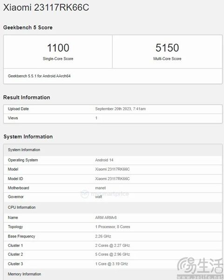224x280 pixels.
Task: Select the Result Information heading
Action: (x=27, y=98)
